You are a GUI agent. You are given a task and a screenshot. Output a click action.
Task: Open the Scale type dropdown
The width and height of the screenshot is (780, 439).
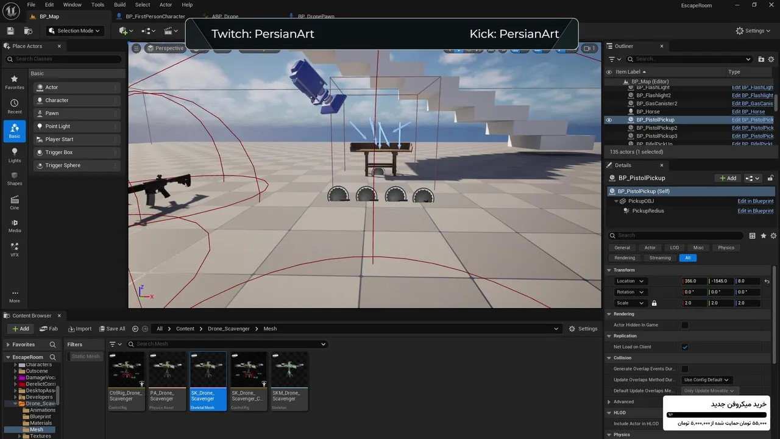[x=630, y=303]
